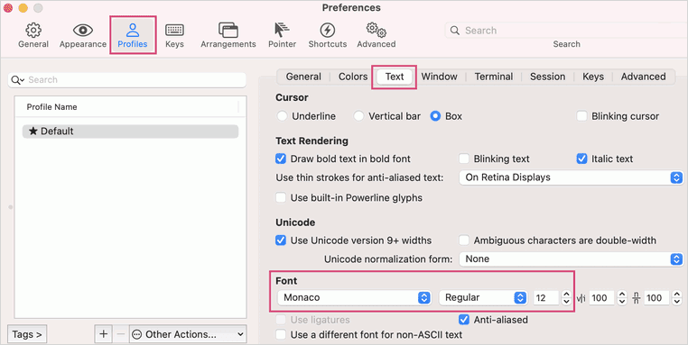Select the Underline cursor radio button
688x345 pixels.
tap(282, 116)
